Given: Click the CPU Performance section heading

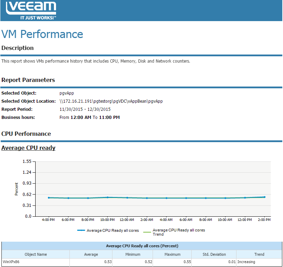Looking at the screenshot, I should [x=26, y=134].
